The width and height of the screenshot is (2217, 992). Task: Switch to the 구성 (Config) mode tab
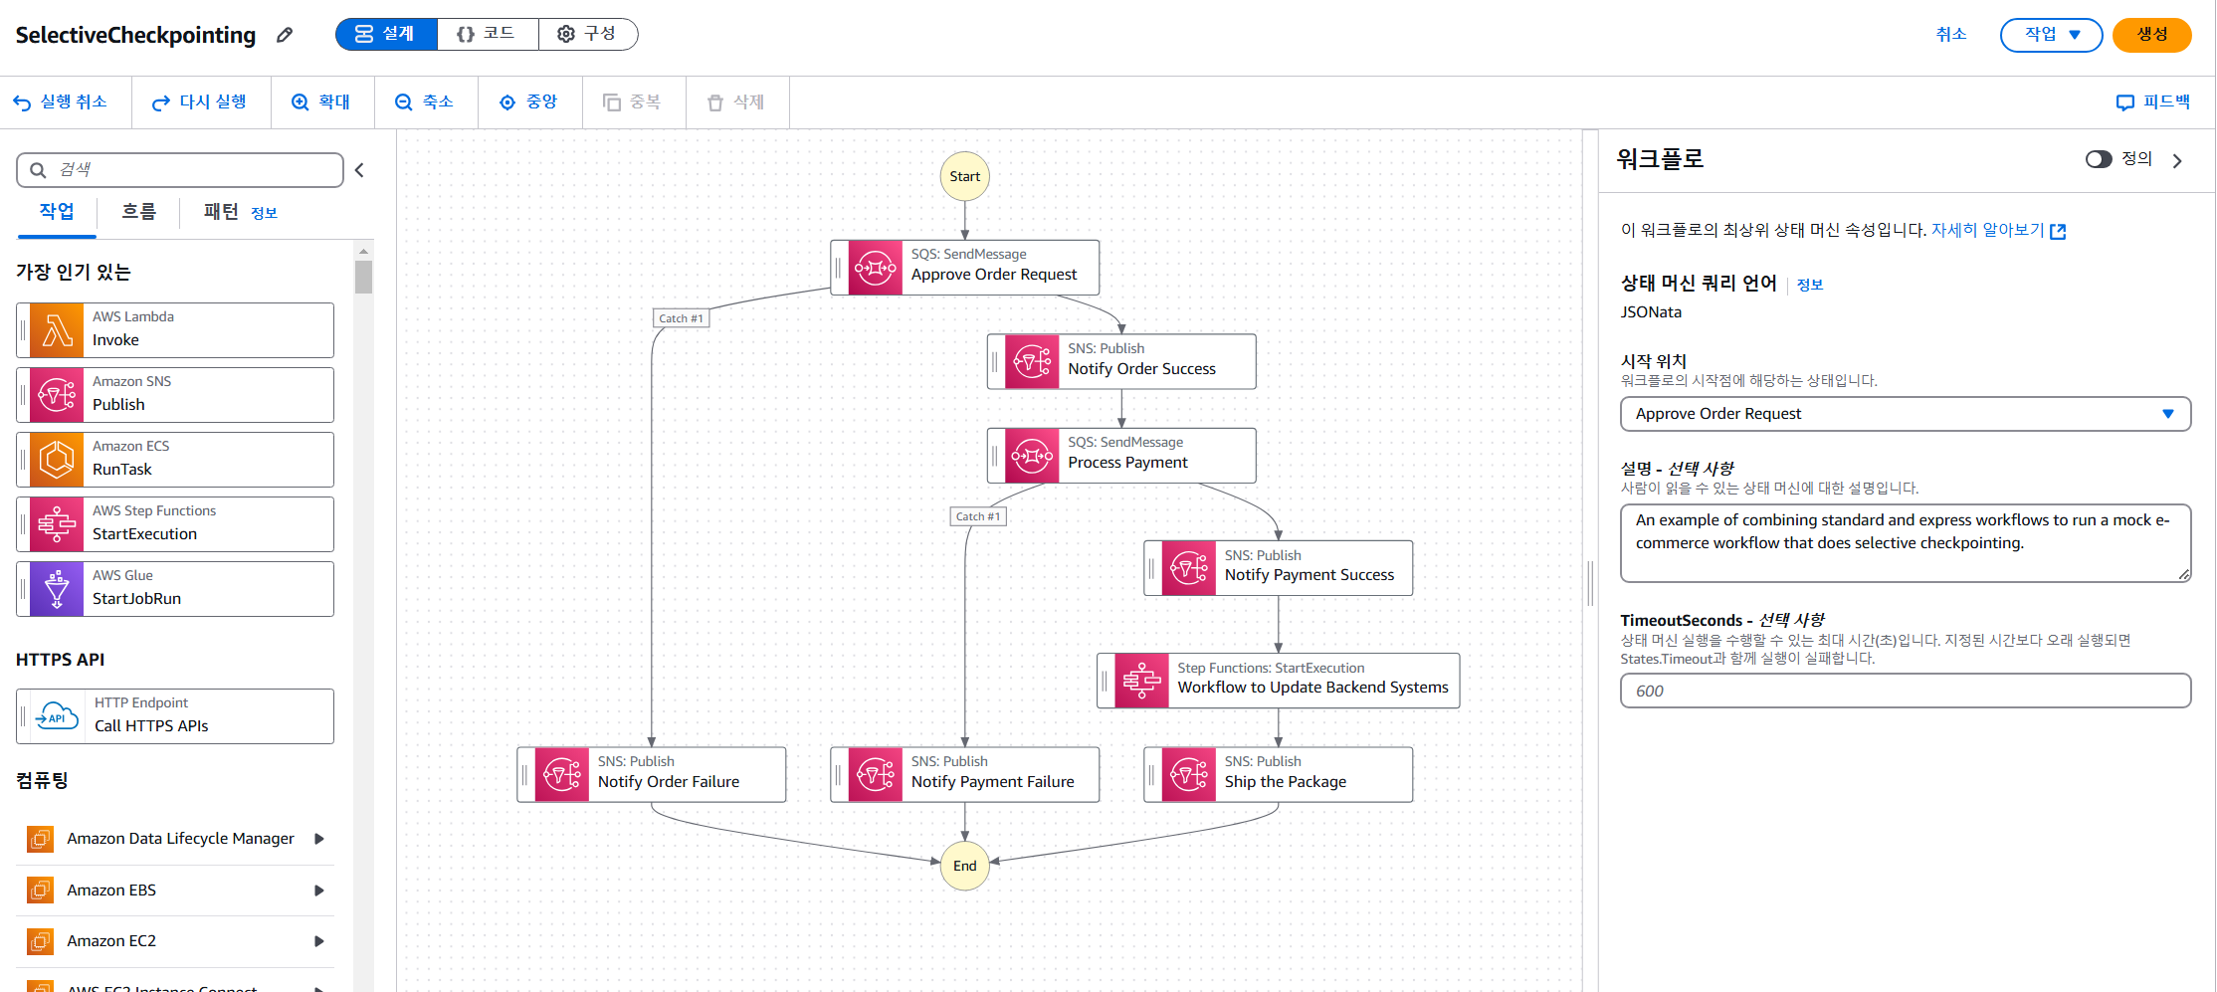pos(587,34)
